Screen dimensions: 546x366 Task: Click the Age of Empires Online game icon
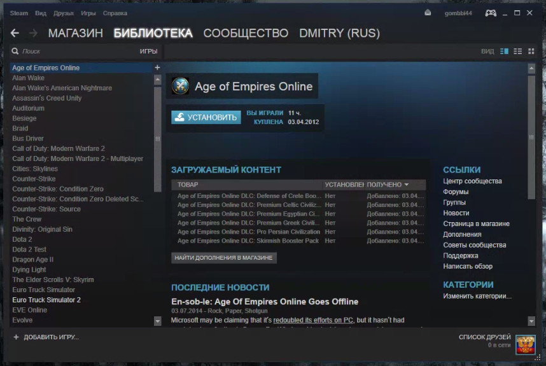180,86
